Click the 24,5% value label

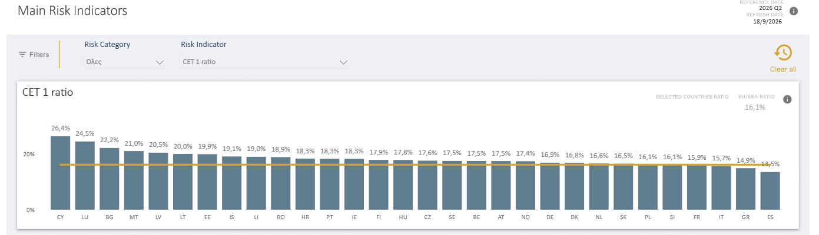click(85, 133)
